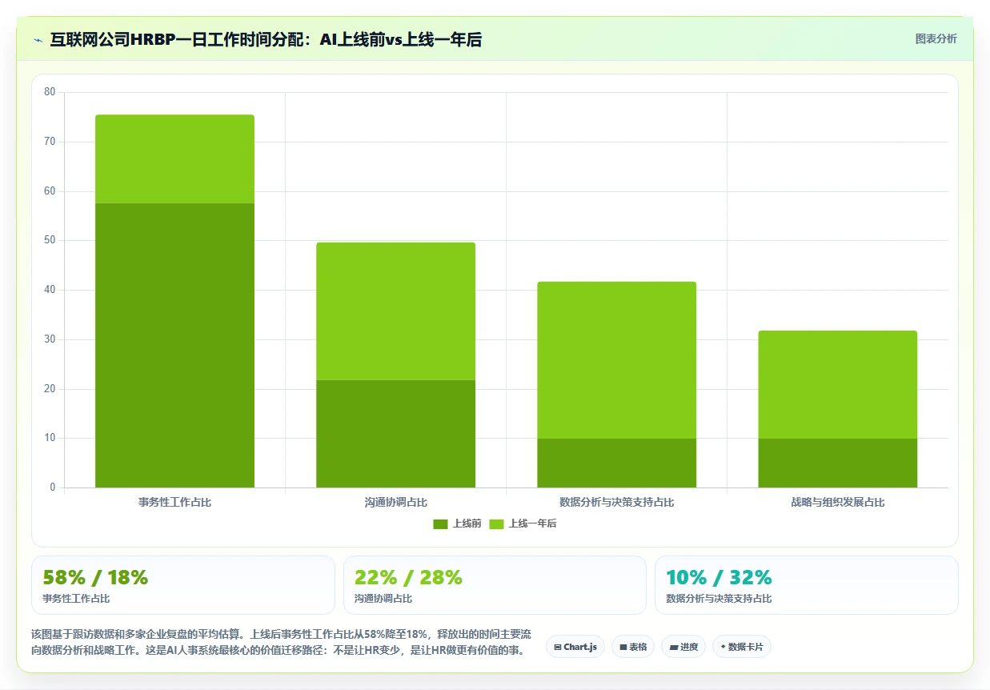Click the light green 战略与组织发展占比 bar segment

[837, 384]
